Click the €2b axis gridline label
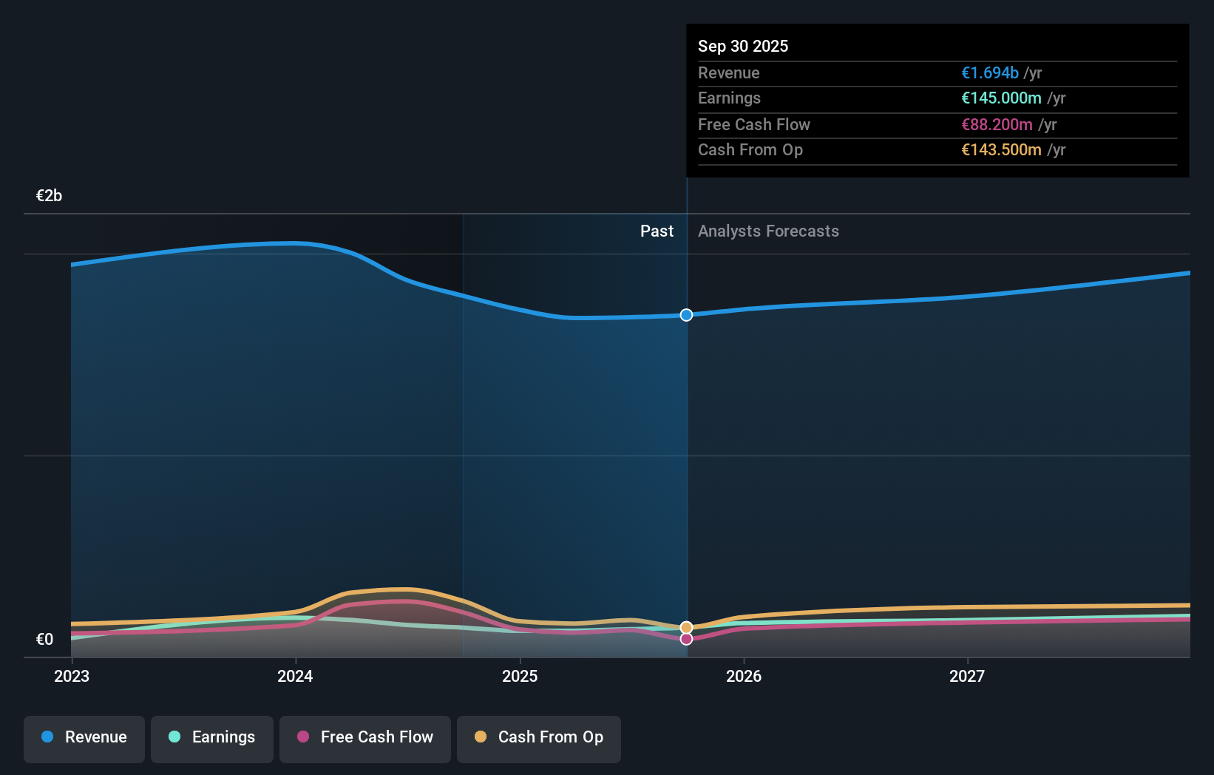This screenshot has width=1214, height=775. 48,194
